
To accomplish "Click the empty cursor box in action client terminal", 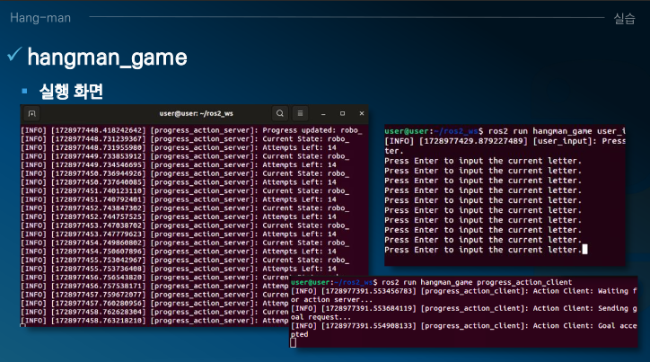I will (x=293, y=342).
